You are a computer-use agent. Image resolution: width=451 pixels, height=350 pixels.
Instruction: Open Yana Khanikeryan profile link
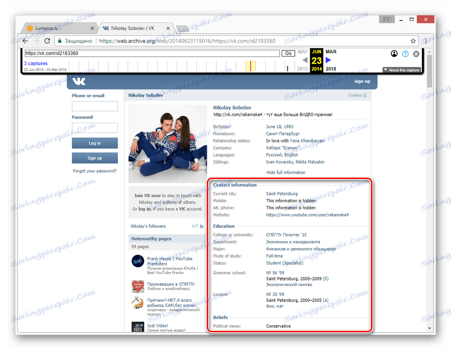[307, 141]
